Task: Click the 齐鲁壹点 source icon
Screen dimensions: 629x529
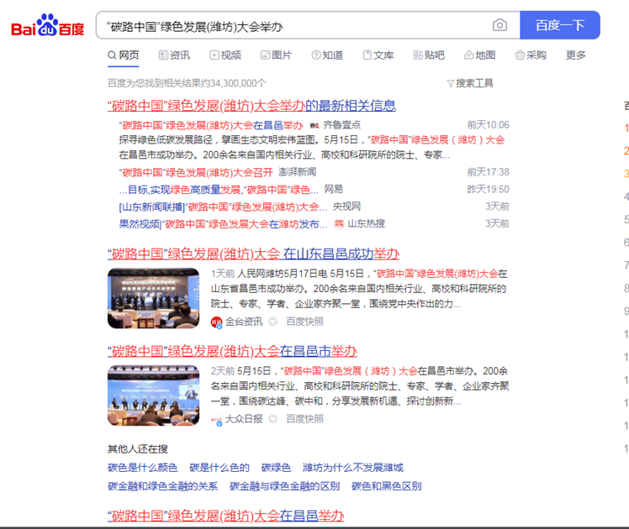Action: coord(314,125)
